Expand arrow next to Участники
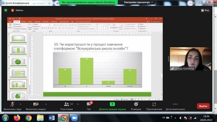This screenshot has width=217, height=122. (x=78, y=104)
